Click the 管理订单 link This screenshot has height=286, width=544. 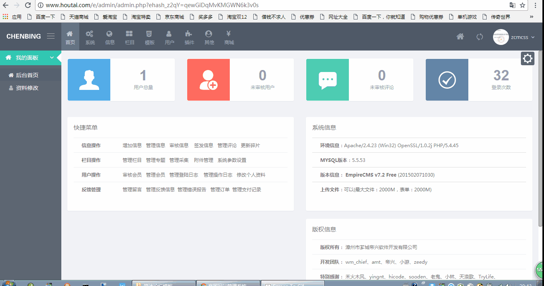220,190
